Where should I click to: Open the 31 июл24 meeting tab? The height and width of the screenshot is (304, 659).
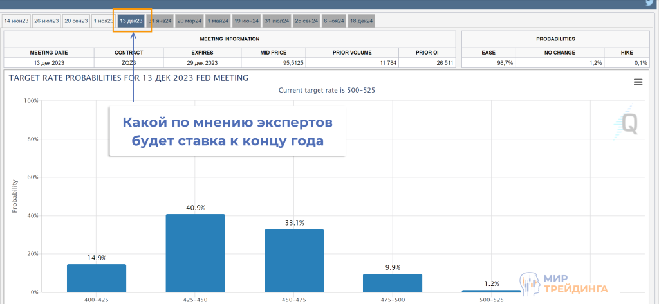(276, 21)
